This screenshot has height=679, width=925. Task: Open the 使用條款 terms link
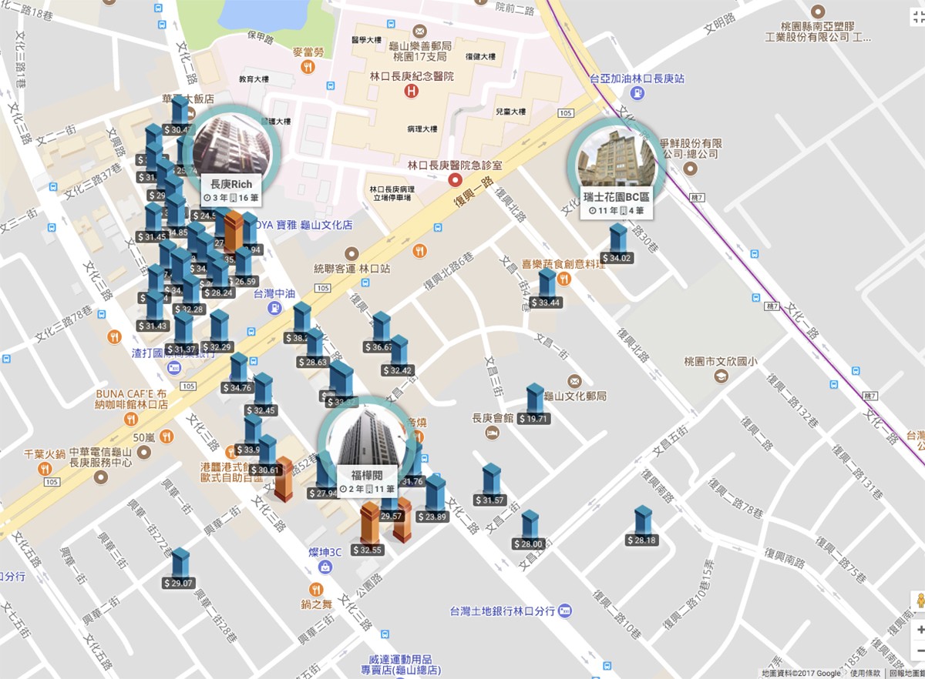(x=866, y=674)
